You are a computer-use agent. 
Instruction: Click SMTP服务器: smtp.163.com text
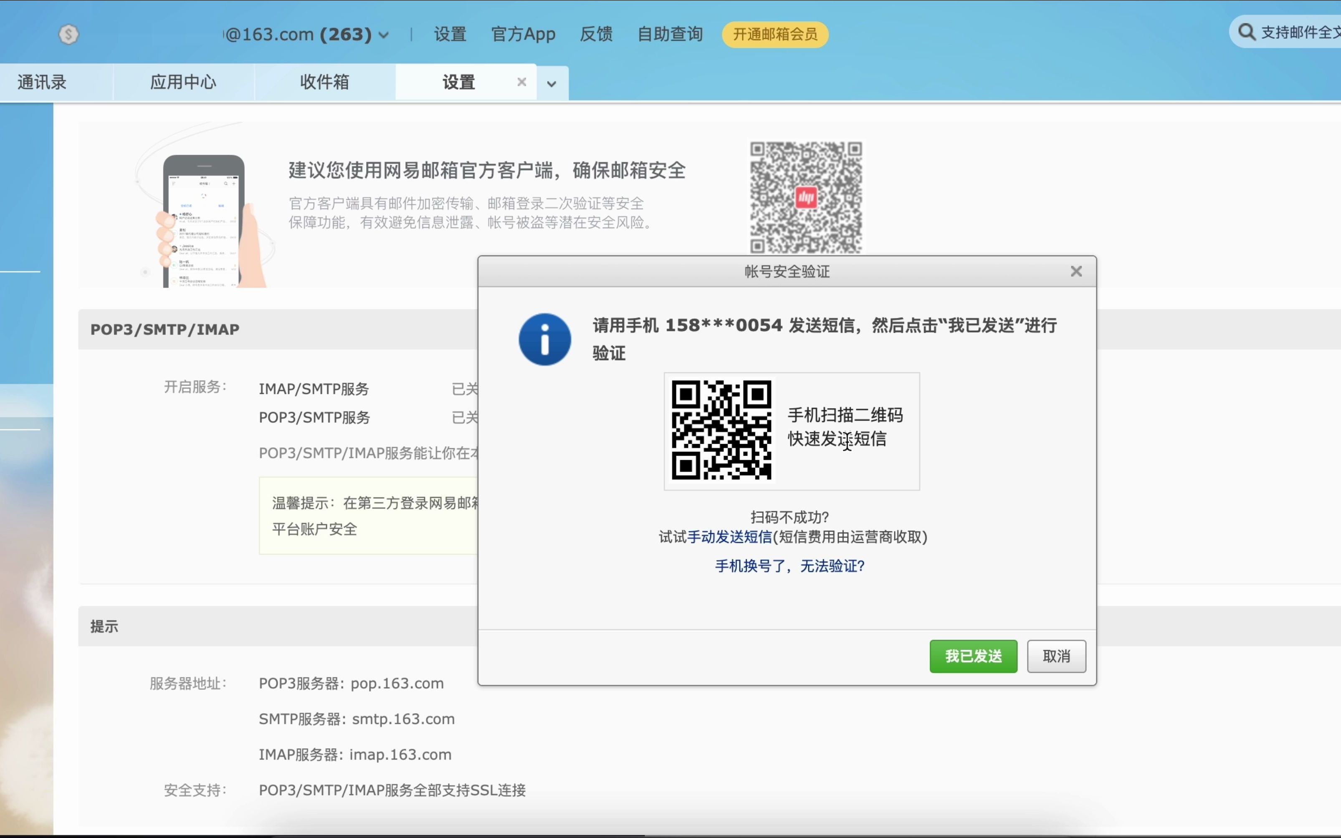coord(357,719)
